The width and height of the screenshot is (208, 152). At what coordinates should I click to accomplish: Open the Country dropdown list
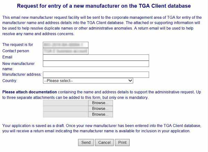pyautogui.click(x=88, y=81)
